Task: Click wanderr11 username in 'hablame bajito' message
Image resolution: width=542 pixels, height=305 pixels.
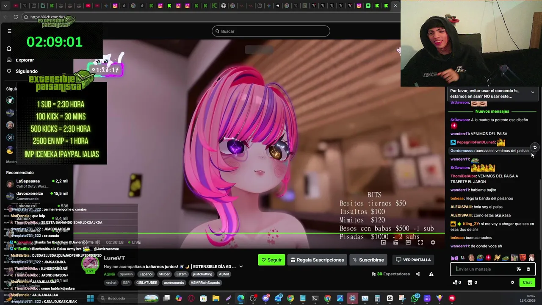Action: click(x=460, y=190)
